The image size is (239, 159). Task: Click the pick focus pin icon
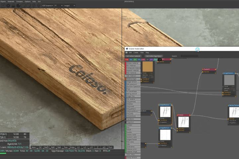click(34, 6)
